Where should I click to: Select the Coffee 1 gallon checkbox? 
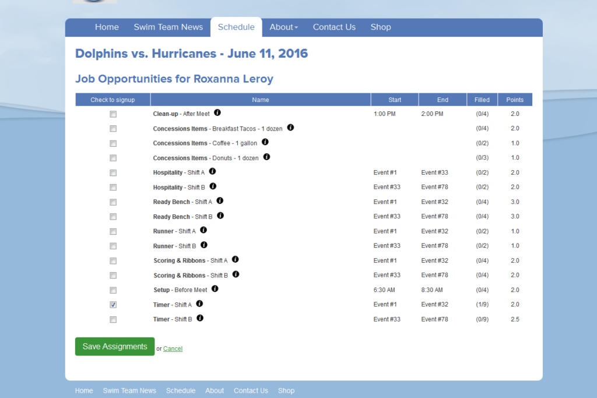tap(113, 143)
